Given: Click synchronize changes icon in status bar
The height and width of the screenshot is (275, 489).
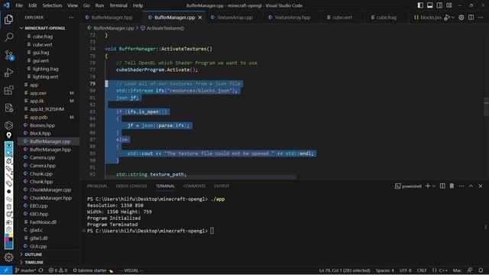Looking at the screenshot, I should coord(40,270).
